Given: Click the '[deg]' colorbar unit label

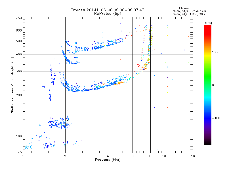Looking at the screenshot, I should pyautogui.click(x=208, y=23).
